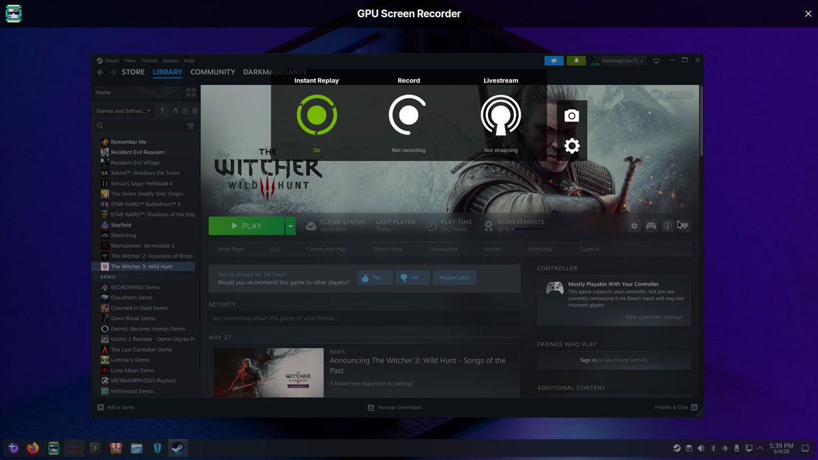This screenshot has height=460, width=818.
Task: Open the Store Page link
Action: [230, 249]
